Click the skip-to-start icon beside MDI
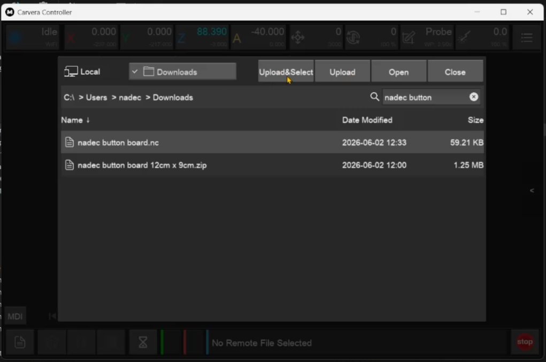The image size is (546, 362). (x=52, y=316)
